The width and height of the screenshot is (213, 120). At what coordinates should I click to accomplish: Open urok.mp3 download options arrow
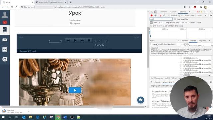[29, 111]
